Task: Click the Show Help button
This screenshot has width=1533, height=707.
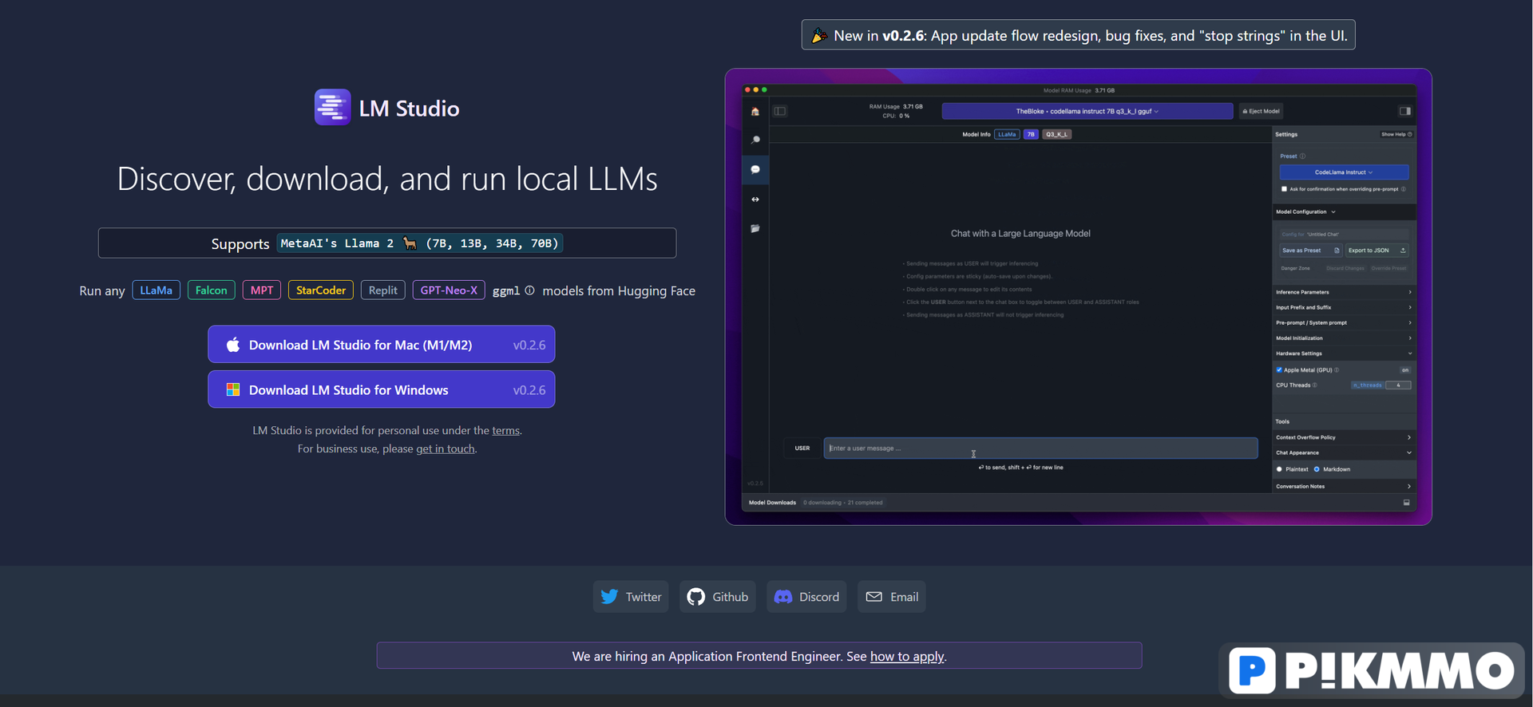Action: [1396, 134]
